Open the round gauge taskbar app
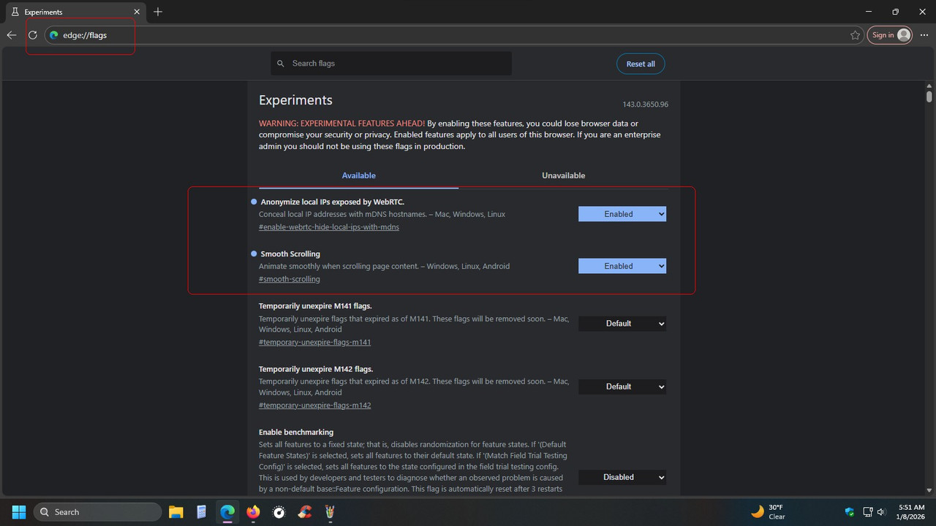The width and height of the screenshot is (936, 526). coord(279,512)
